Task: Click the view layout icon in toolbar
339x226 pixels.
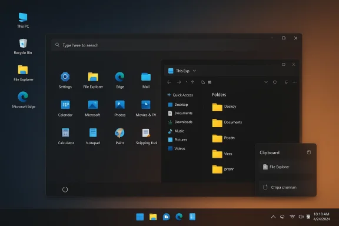Action: point(286,82)
